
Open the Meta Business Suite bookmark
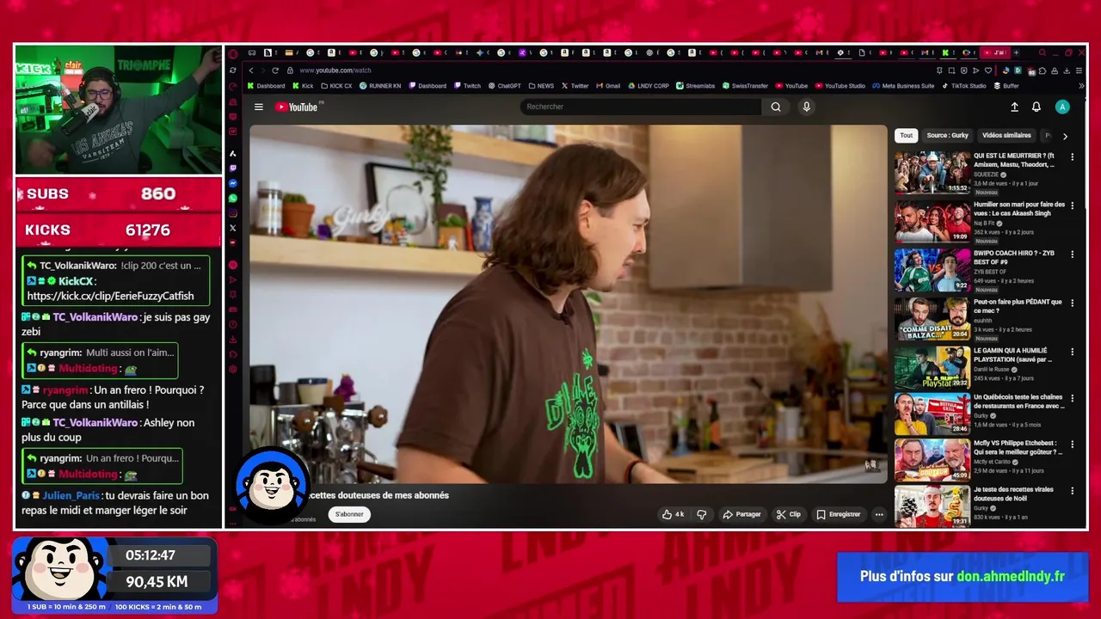(x=902, y=86)
